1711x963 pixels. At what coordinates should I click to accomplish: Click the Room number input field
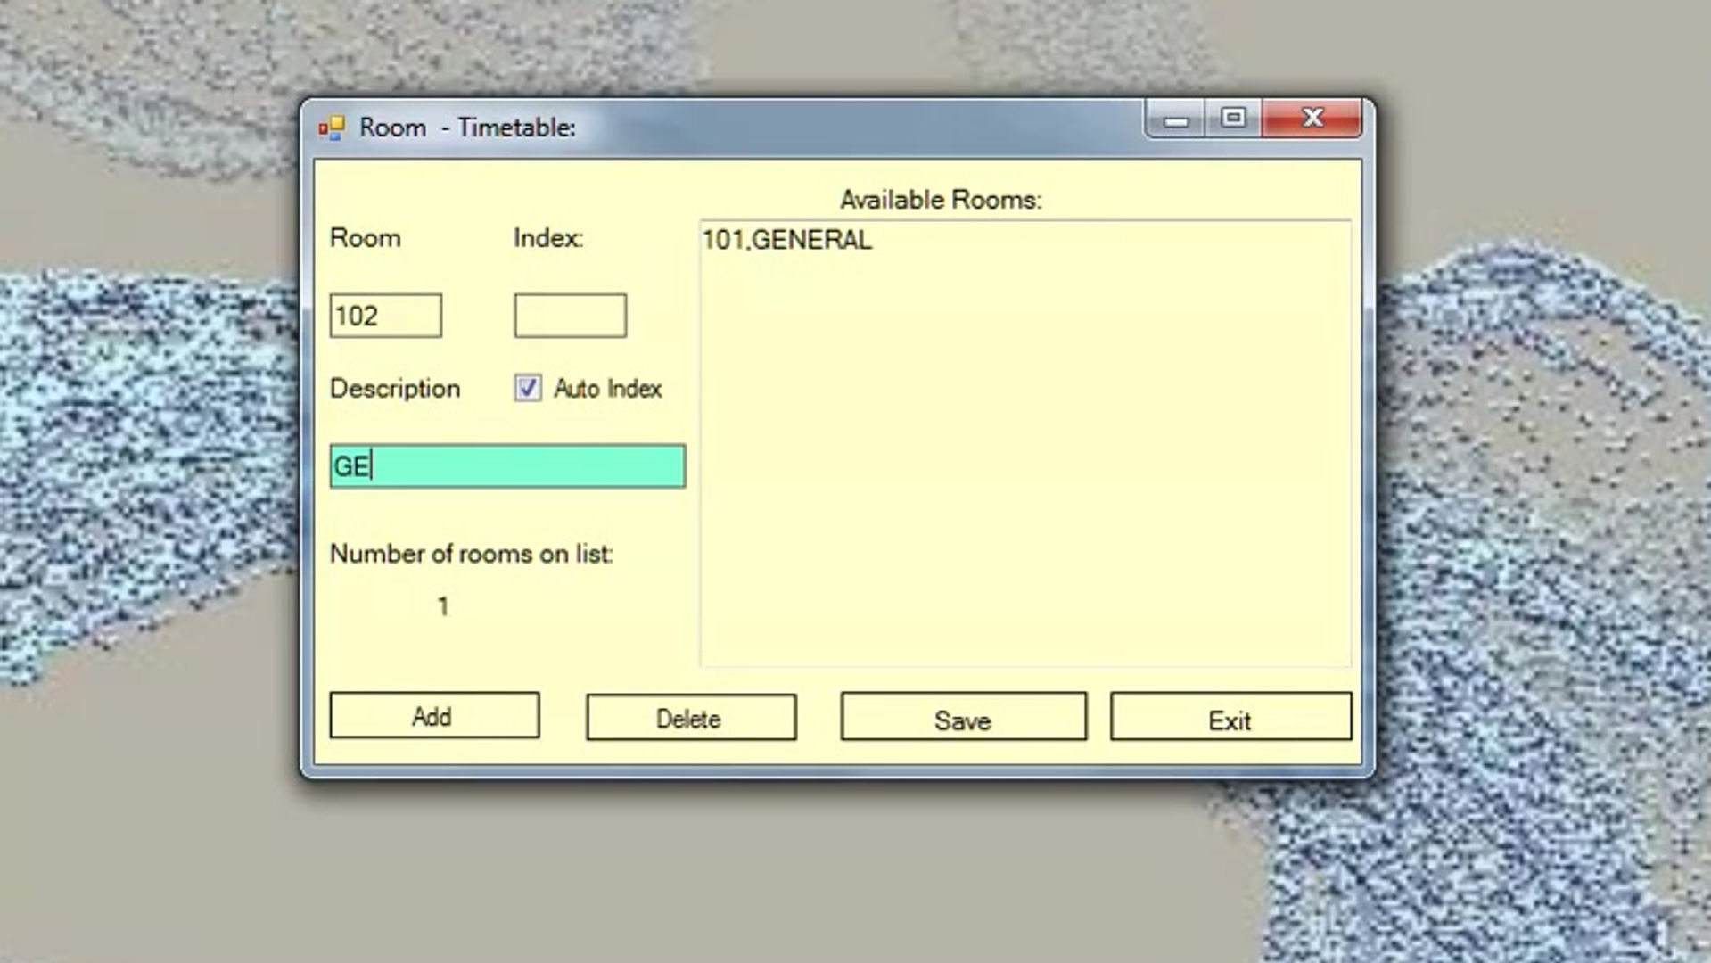pos(385,316)
